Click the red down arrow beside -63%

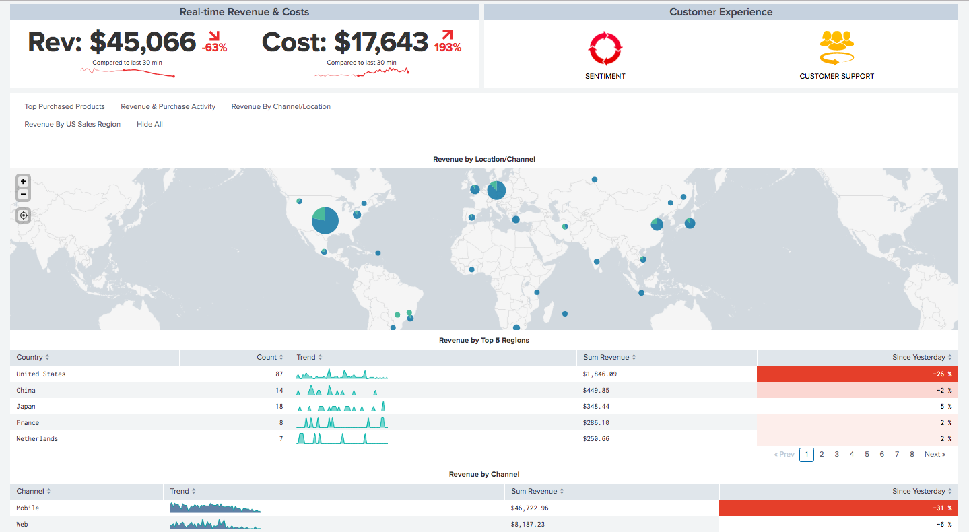point(214,36)
